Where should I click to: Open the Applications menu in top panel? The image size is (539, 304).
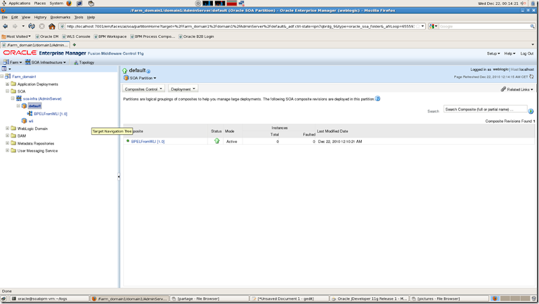pos(20,3)
